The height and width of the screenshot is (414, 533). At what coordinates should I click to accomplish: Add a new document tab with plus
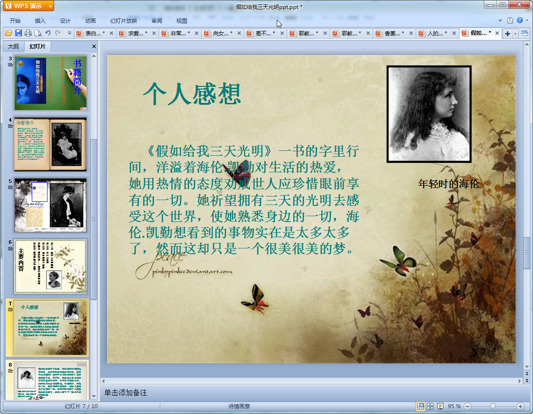click(x=507, y=33)
